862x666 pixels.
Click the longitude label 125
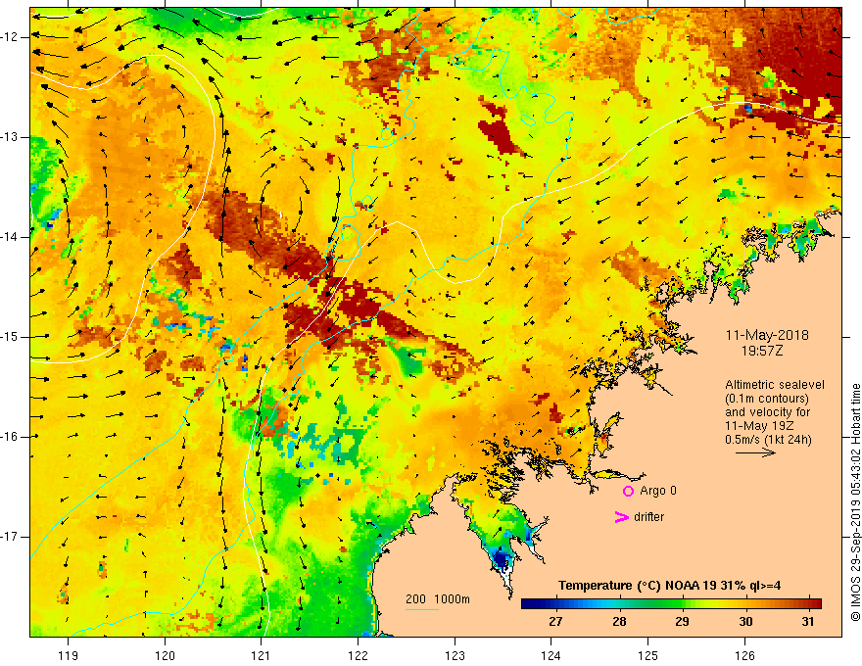(647, 655)
